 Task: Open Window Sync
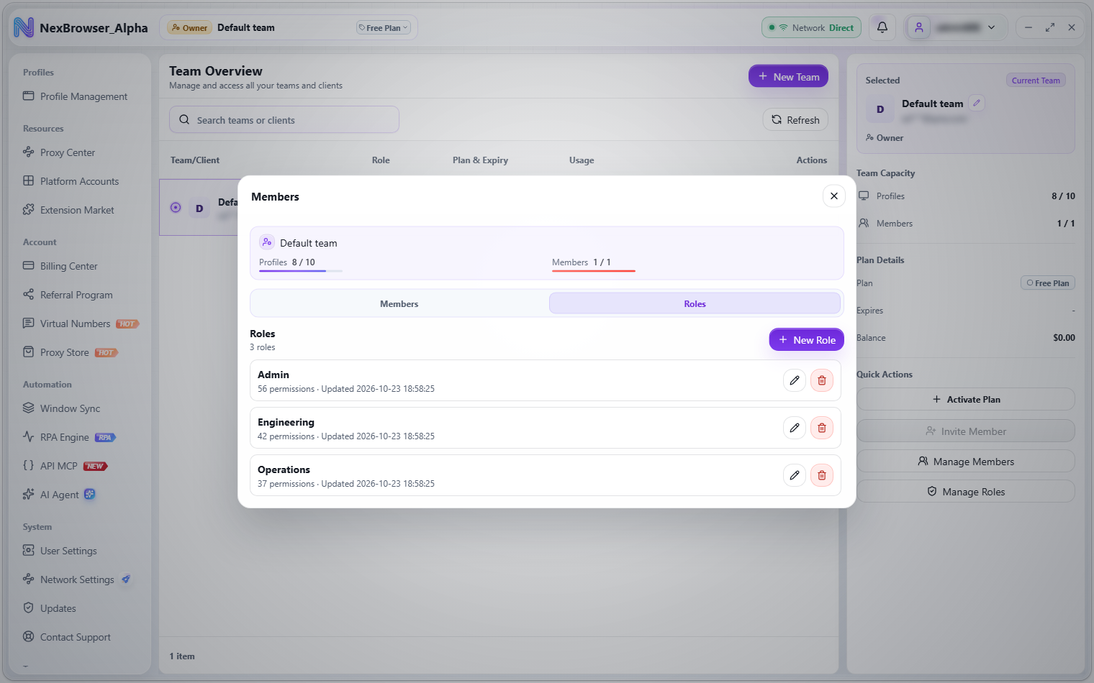(62, 408)
